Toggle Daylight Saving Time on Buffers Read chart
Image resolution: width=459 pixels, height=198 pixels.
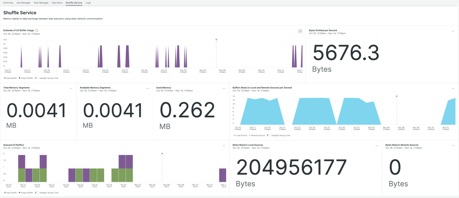269,135
